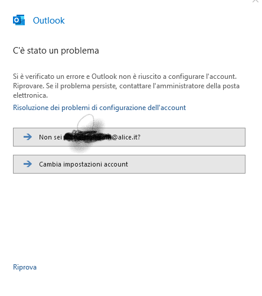
Task: Click the error description paragraph
Action: [126, 86]
